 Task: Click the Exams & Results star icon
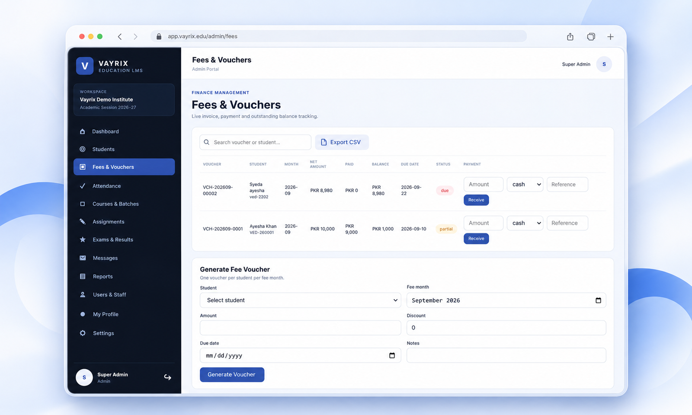(x=83, y=239)
